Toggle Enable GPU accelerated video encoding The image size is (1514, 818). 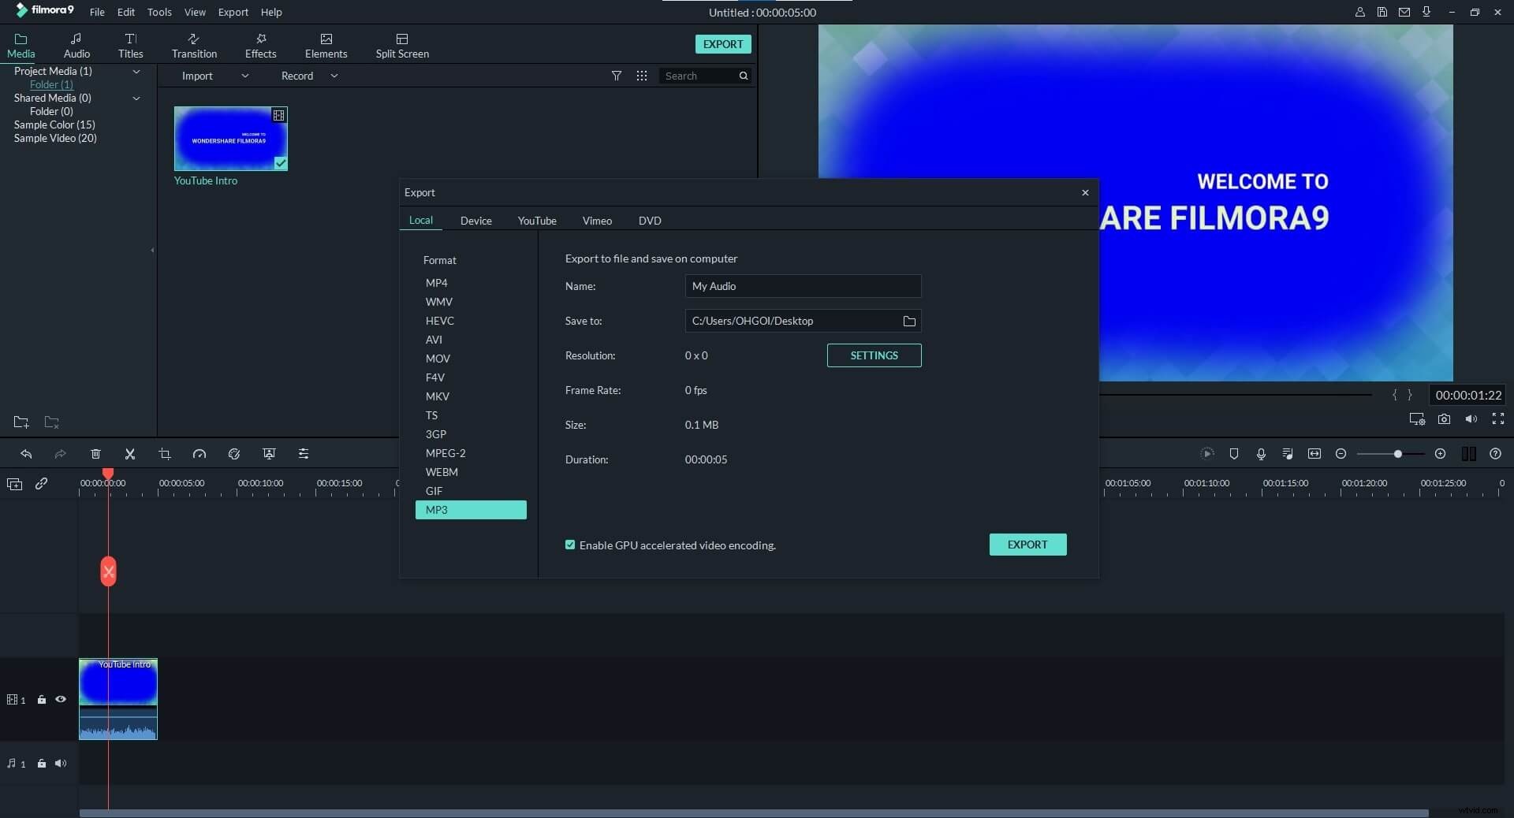571,545
